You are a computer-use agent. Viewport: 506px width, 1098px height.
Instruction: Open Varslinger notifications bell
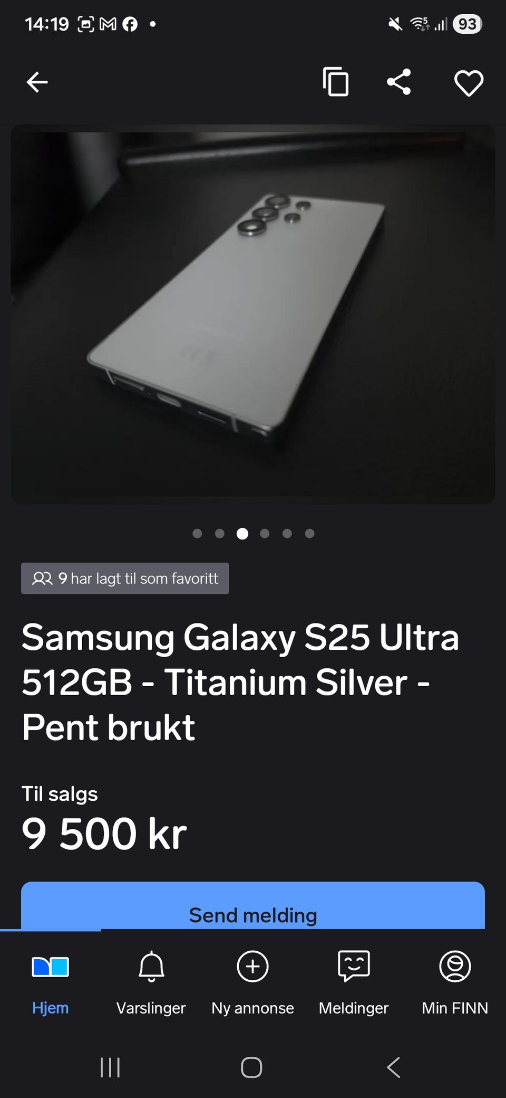coord(151,983)
